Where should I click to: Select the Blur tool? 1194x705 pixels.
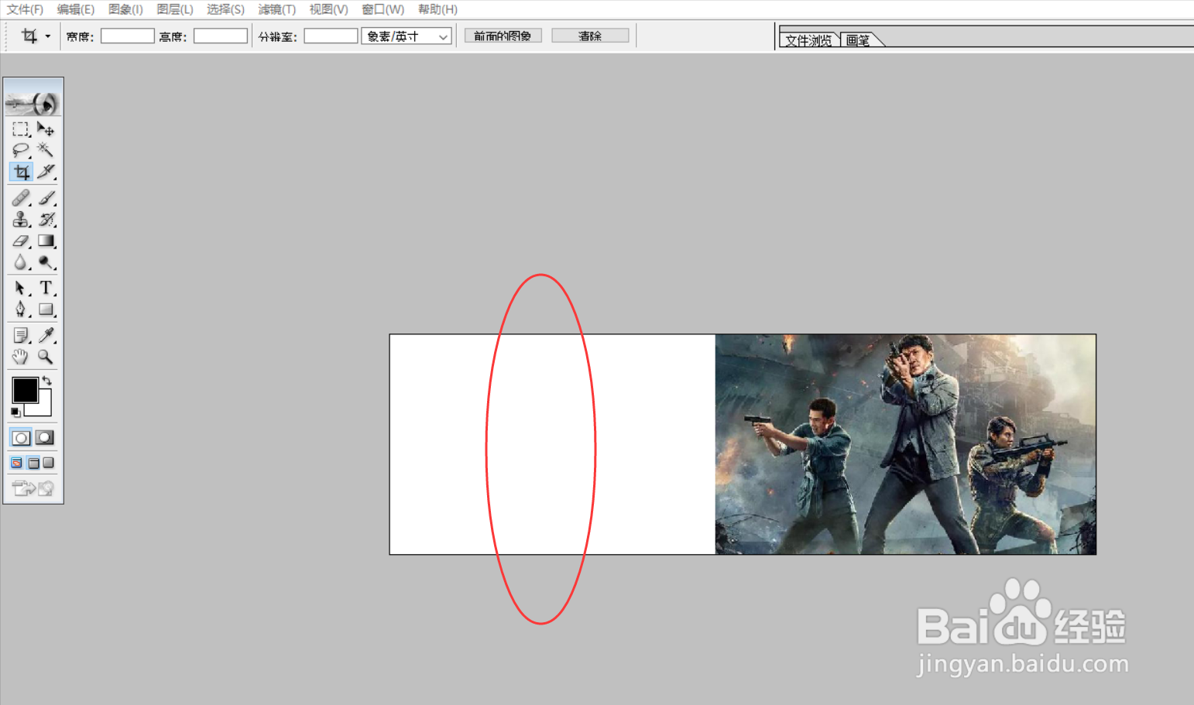coord(21,262)
